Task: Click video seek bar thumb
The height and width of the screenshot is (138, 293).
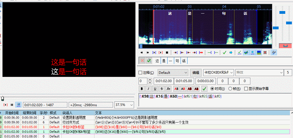Action: (2, 98)
